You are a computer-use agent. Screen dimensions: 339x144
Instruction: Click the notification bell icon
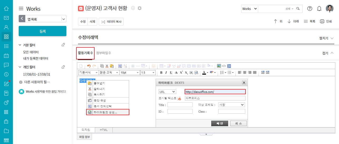[319, 9]
